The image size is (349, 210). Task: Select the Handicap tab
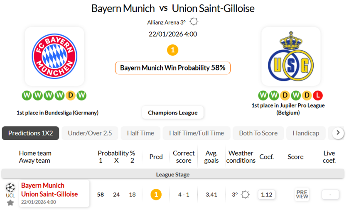coord(306,133)
